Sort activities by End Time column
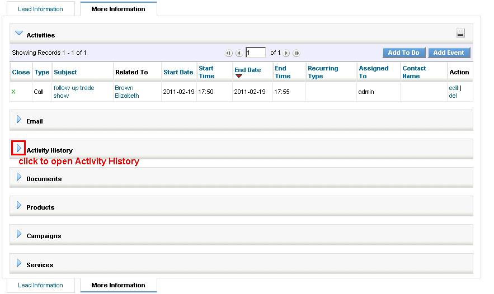 click(283, 72)
